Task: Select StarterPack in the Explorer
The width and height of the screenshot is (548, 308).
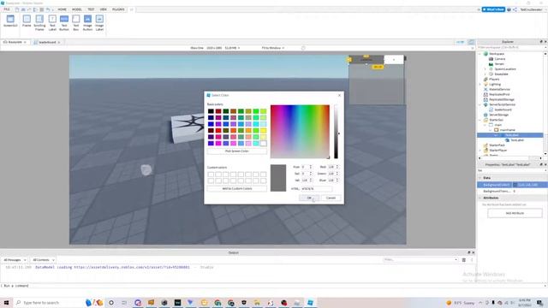Action: pos(497,145)
